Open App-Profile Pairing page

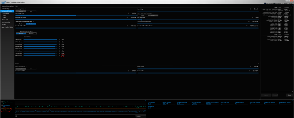coord(7,27)
